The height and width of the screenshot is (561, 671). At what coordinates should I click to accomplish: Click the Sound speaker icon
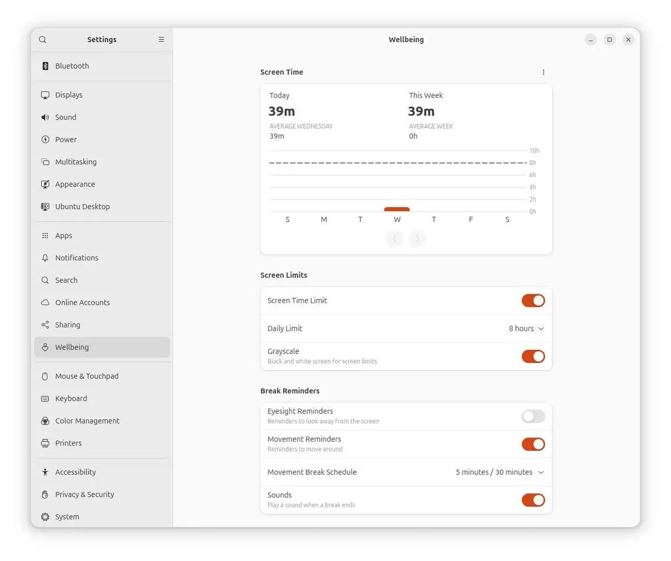coord(45,117)
